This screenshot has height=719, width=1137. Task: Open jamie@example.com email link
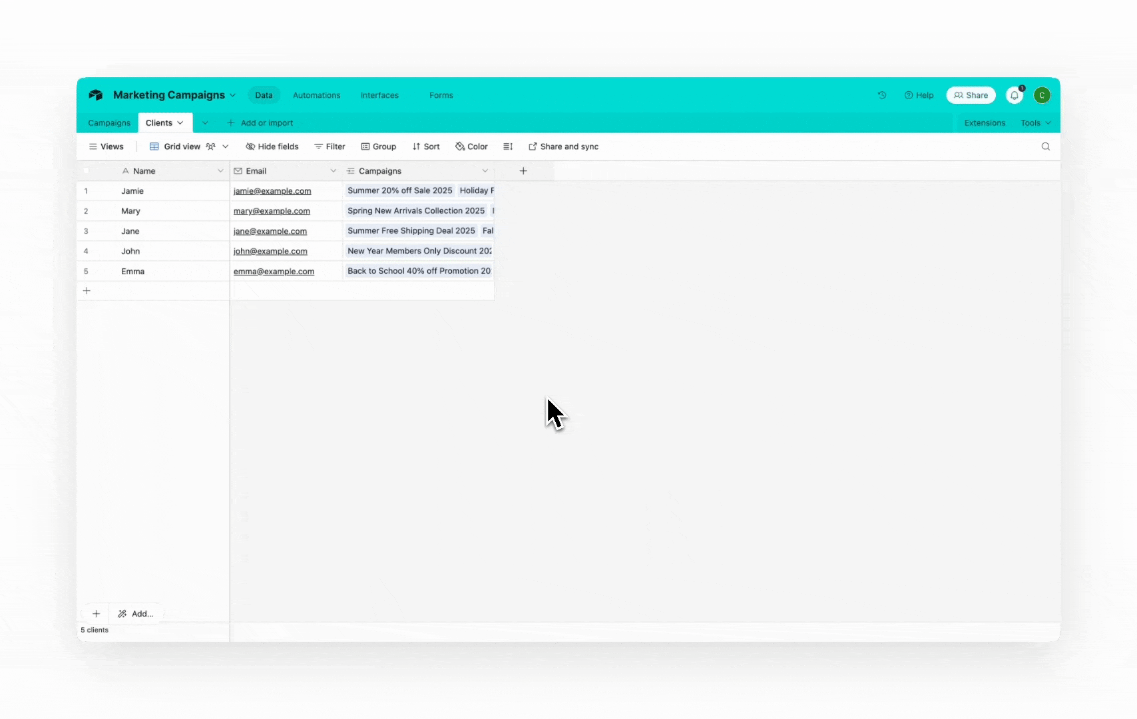click(x=272, y=191)
